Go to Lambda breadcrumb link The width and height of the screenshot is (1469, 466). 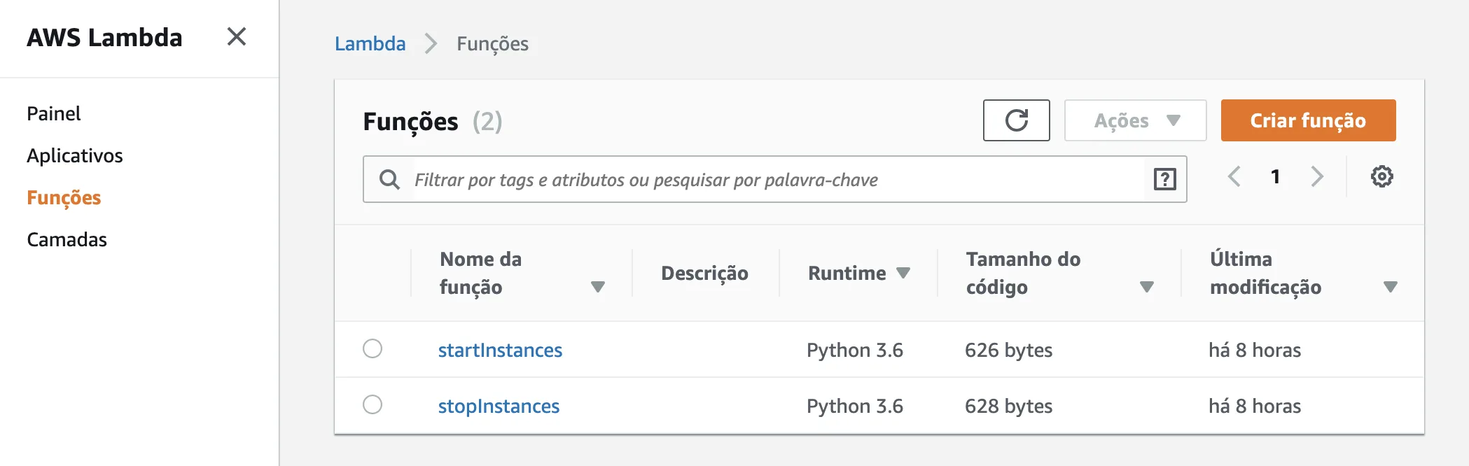pyautogui.click(x=370, y=43)
